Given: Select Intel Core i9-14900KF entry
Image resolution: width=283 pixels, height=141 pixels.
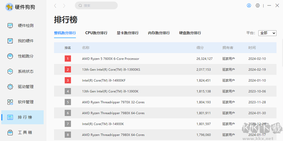Looking at the screenshot, I should (104, 80).
